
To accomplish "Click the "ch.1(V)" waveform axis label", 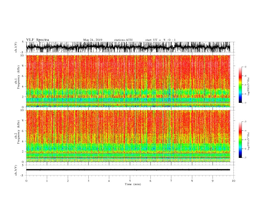I will (x=16, y=47).
